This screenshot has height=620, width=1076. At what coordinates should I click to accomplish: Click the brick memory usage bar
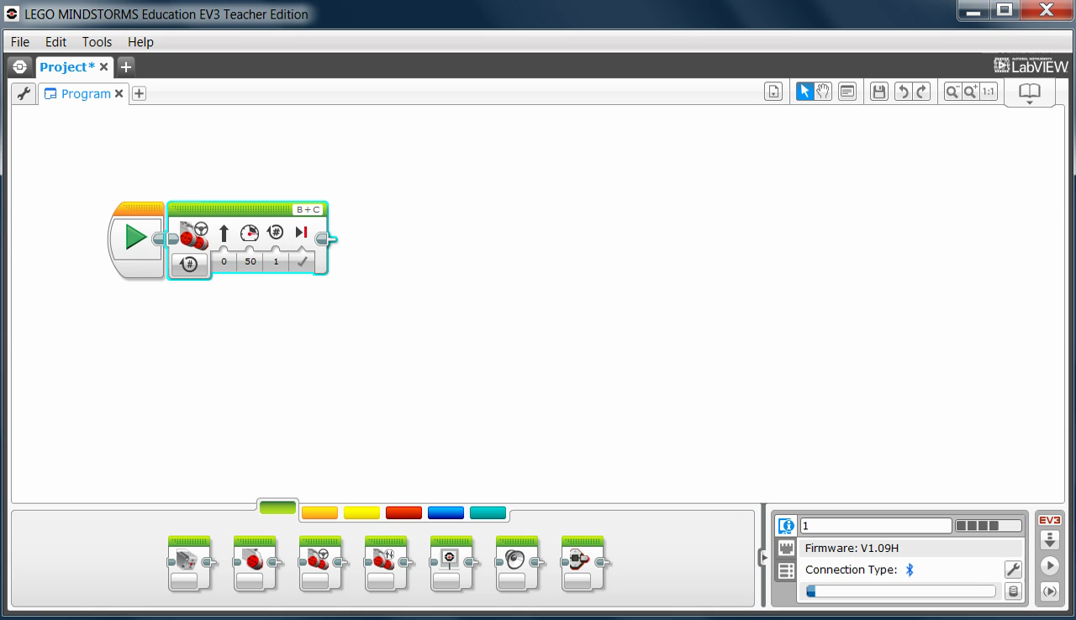[900, 591]
